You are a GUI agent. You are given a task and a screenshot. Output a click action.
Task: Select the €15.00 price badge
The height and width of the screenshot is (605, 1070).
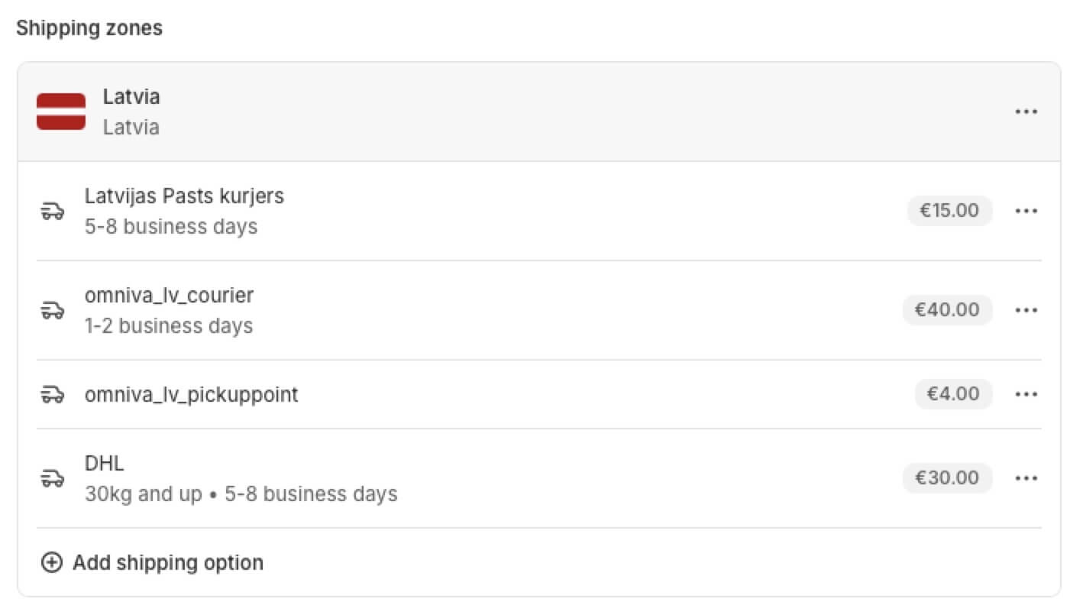(949, 211)
